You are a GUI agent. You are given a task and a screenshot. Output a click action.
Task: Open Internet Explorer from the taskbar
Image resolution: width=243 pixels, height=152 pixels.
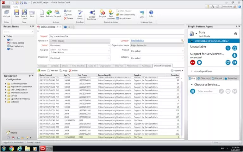click(x=19, y=149)
